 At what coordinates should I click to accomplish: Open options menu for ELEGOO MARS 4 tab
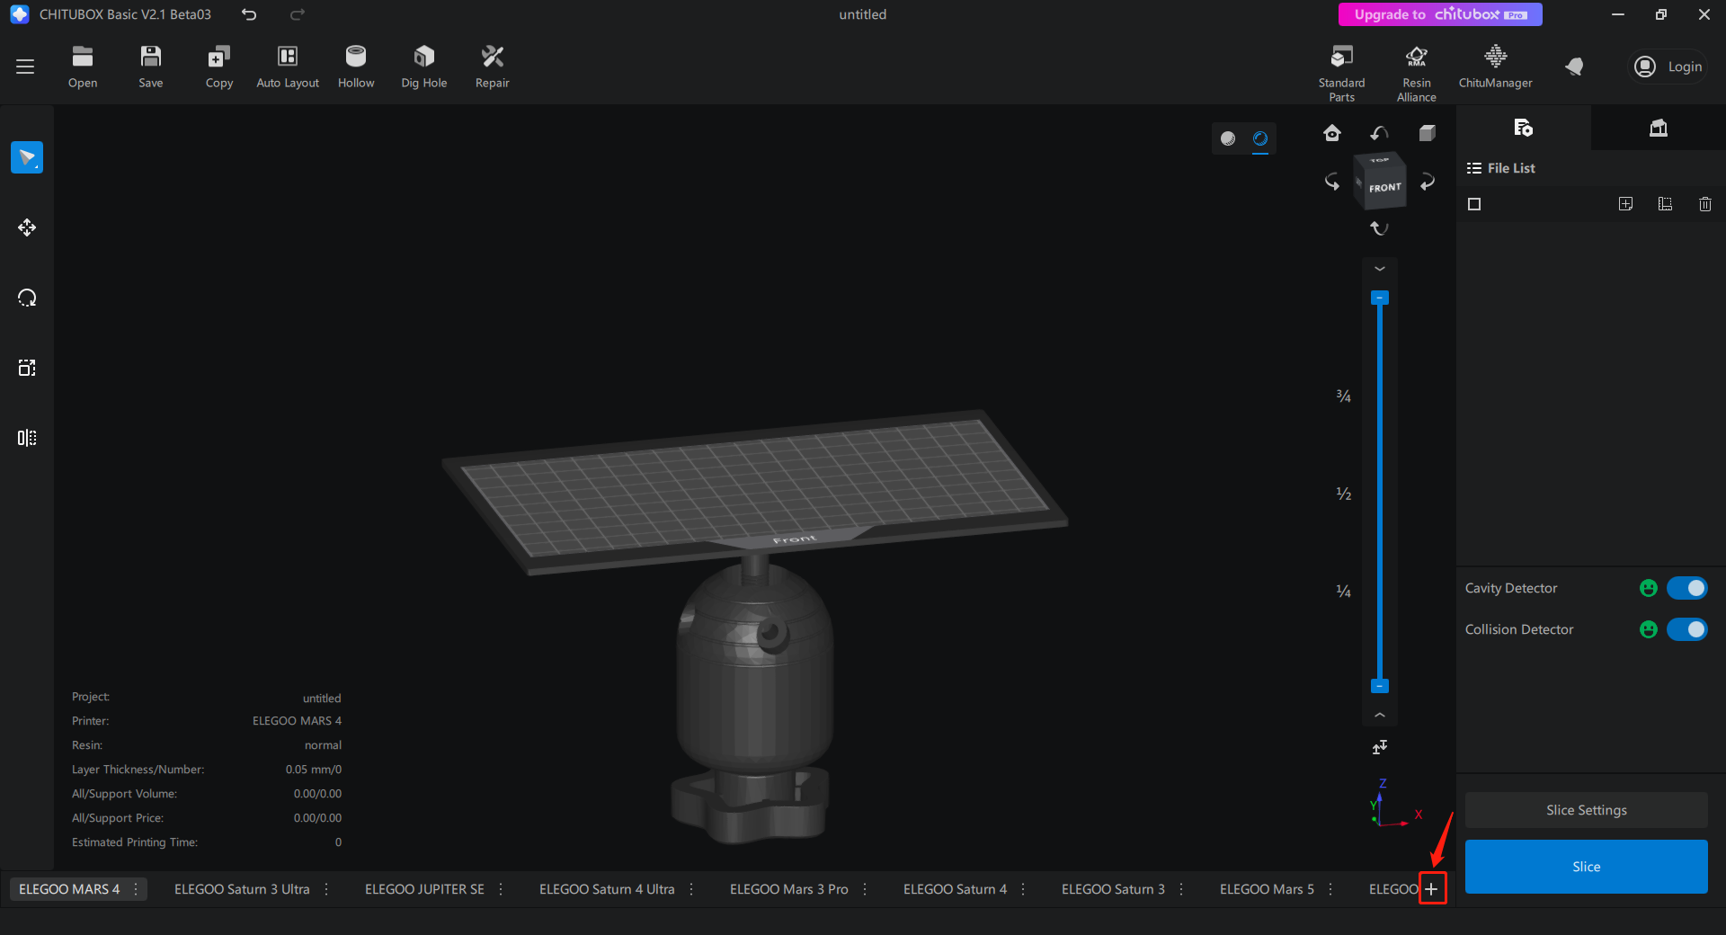point(136,889)
